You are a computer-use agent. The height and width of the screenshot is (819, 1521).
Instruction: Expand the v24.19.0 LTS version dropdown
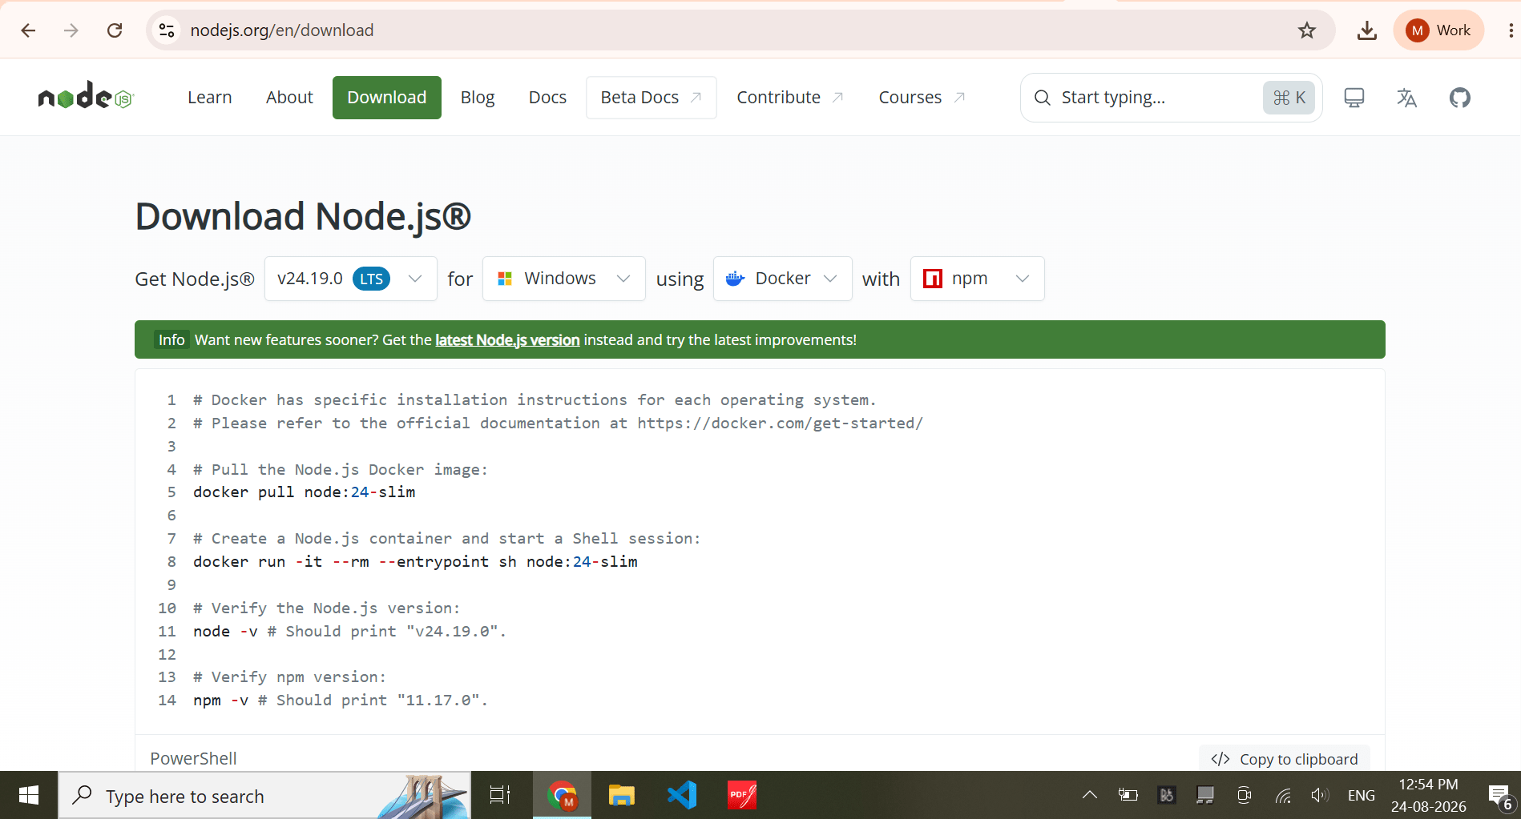pyautogui.click(x=351, y=279)
